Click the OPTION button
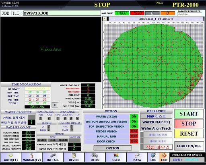The width and height of the screenshot is (206, 165). tap(113, 148)
